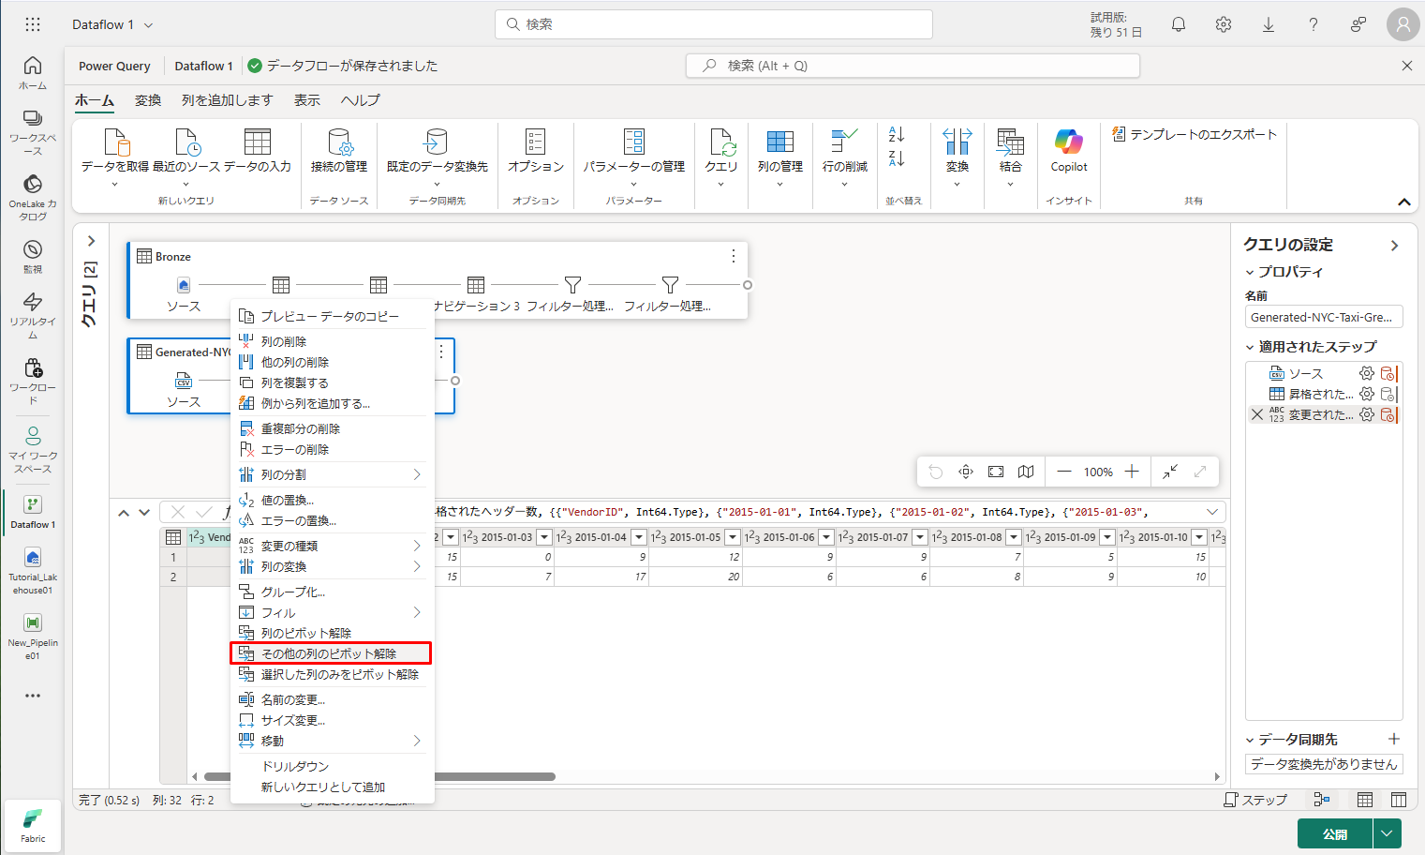Choose その他の列のピボット解除 in context menu
This screenshot has height=855, width=1425.
coord(331,653)
